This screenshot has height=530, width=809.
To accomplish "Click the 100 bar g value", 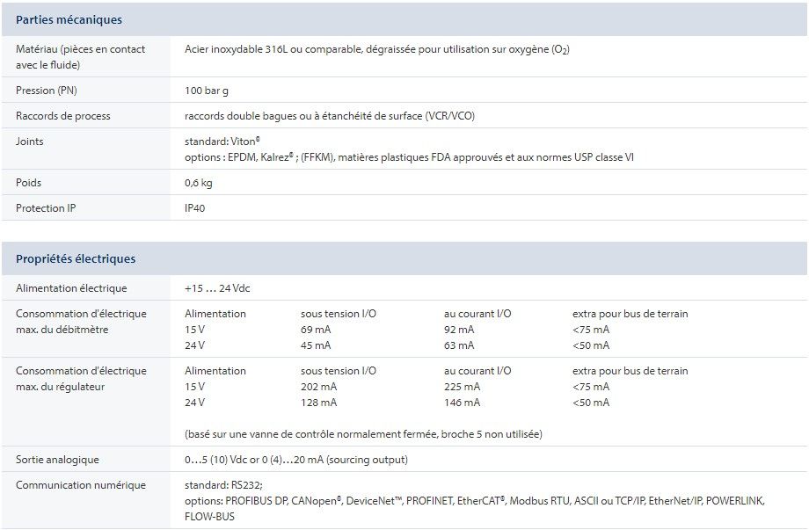I will click(x=207, y=91).
